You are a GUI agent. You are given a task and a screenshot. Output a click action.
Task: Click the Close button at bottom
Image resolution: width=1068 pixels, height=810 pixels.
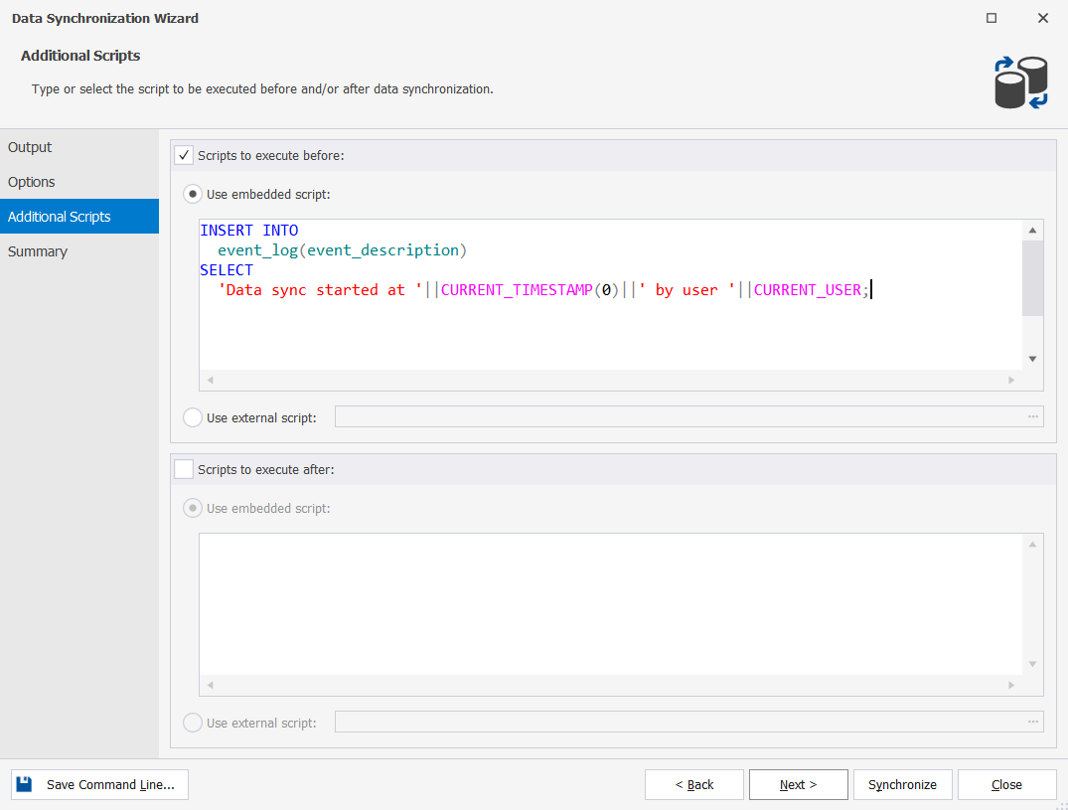click(x=1006, y=785)
